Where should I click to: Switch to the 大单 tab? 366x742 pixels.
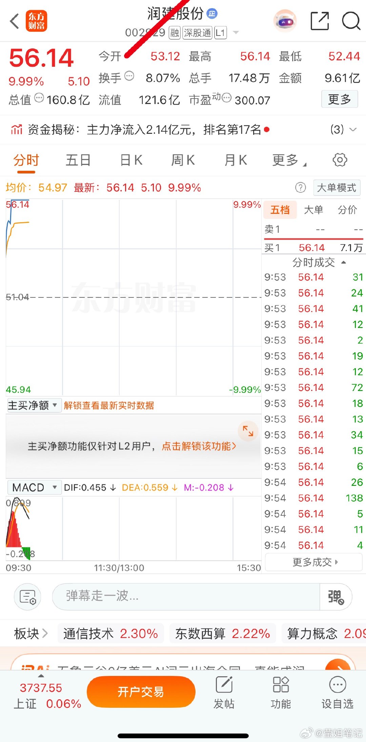[x=313, y=210]
